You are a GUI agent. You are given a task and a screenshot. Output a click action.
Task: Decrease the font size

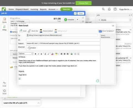48,54
